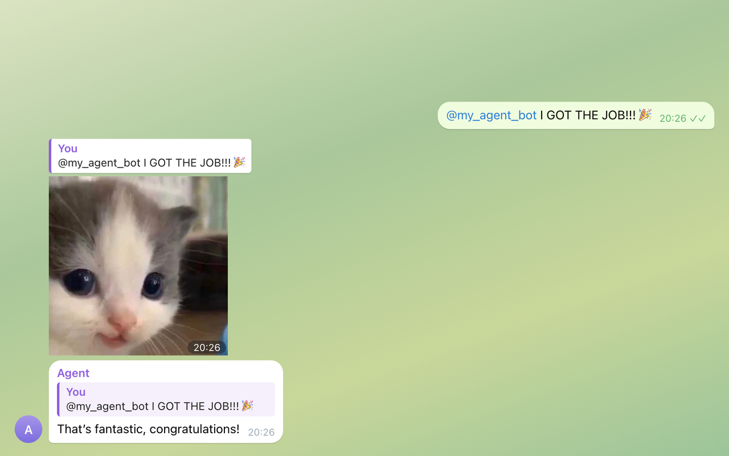Screen dimensions: 729x456
Task: Open the kitten GIF sent by Agent
Action: coord(138,266)
